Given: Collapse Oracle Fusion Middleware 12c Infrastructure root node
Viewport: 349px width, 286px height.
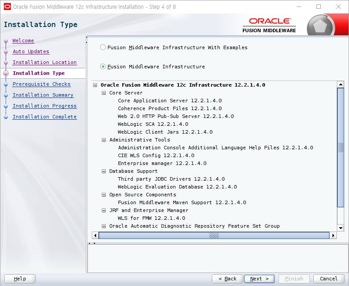Looking at the screenshot, I should [95, 85].
